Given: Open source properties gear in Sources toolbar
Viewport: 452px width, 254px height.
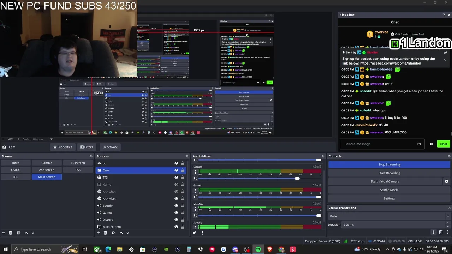Looking at the screenshot, I should pyautogui.click(x=113, y=233).
